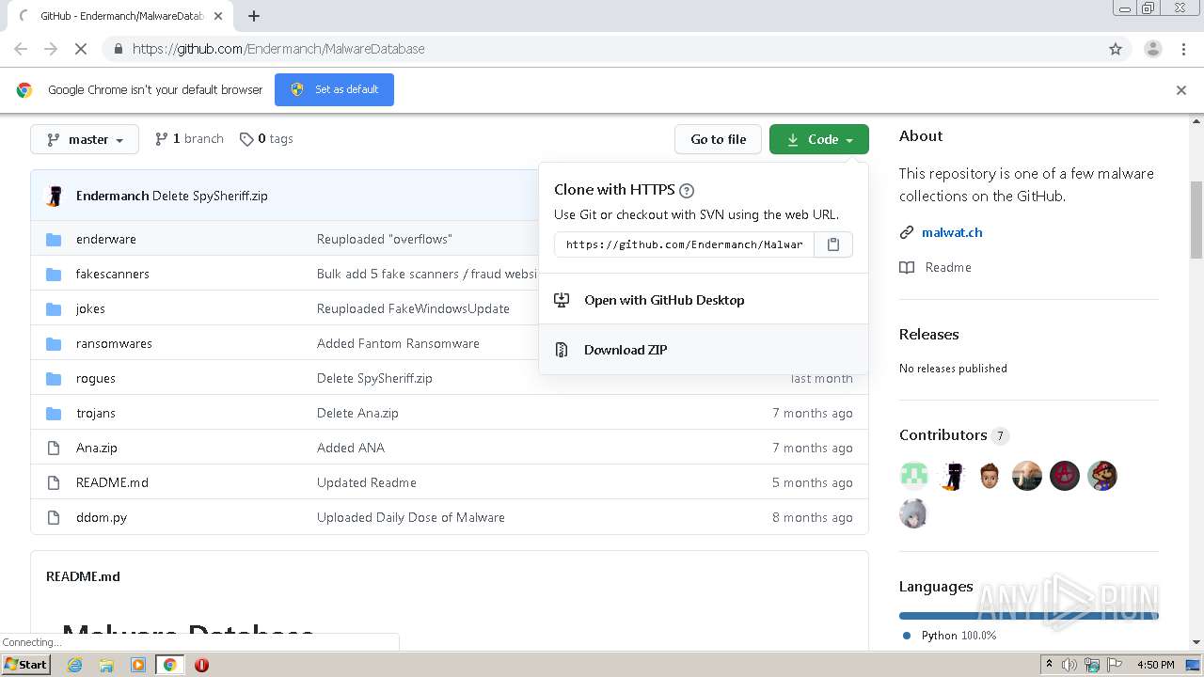
Task: Open help icon next to Clone with HTTPS
Action: pyautogui.click(x=687, y=190)
